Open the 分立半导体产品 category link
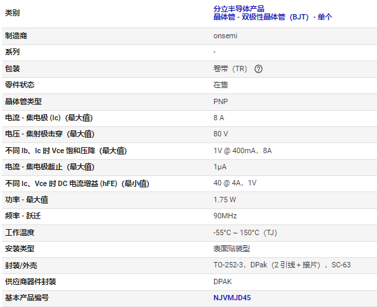The image size is (377, 307). pos(239,9)
